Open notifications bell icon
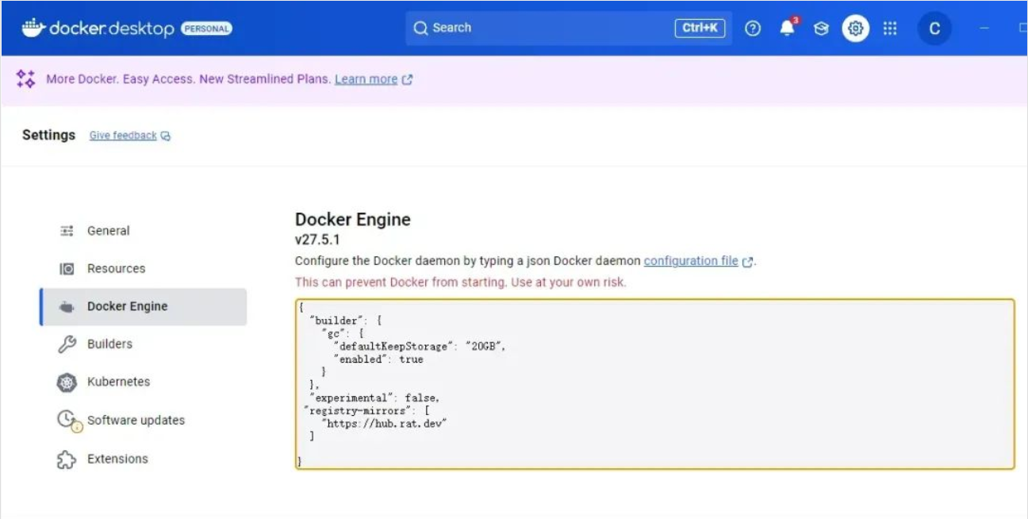The height and width of the screenshot is (519, 1028). (788, 28)
